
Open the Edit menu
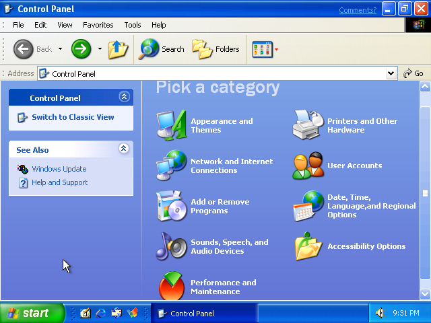[40, 25]
